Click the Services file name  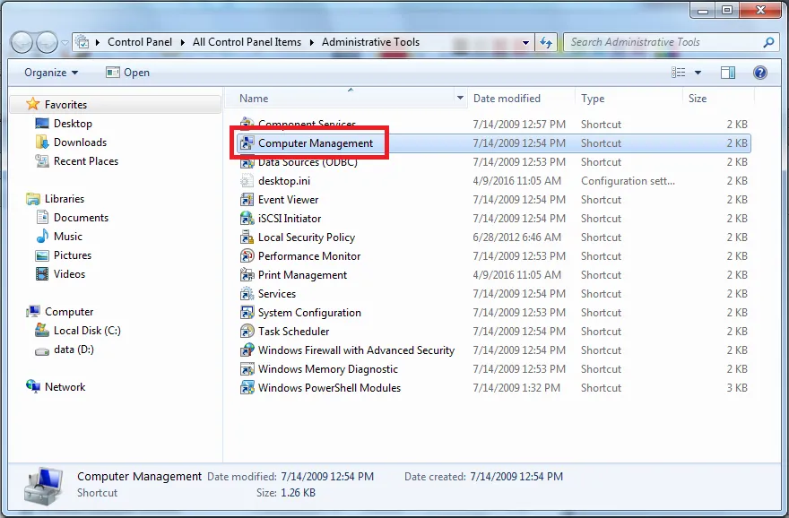277,294
